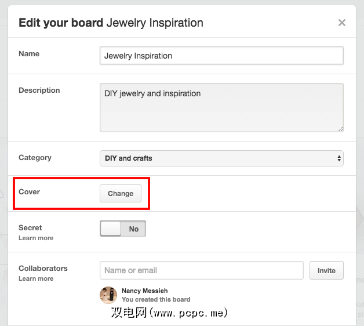Click the Invite button

(x=326, y=270)
